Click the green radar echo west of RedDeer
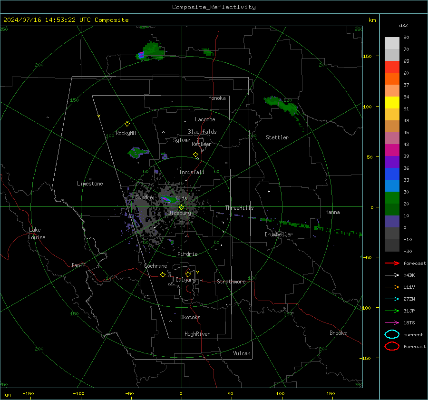This screenshot has width=428, height=400. [x=138, y=152]
